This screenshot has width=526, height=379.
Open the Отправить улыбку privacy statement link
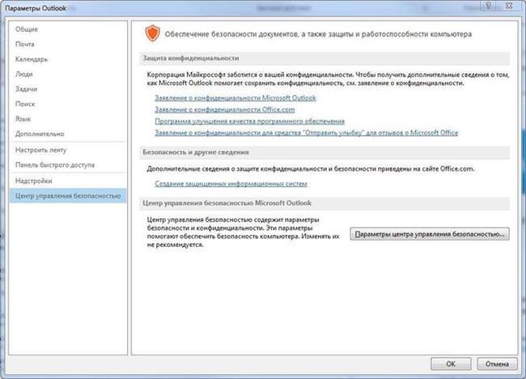click(306, 133)
